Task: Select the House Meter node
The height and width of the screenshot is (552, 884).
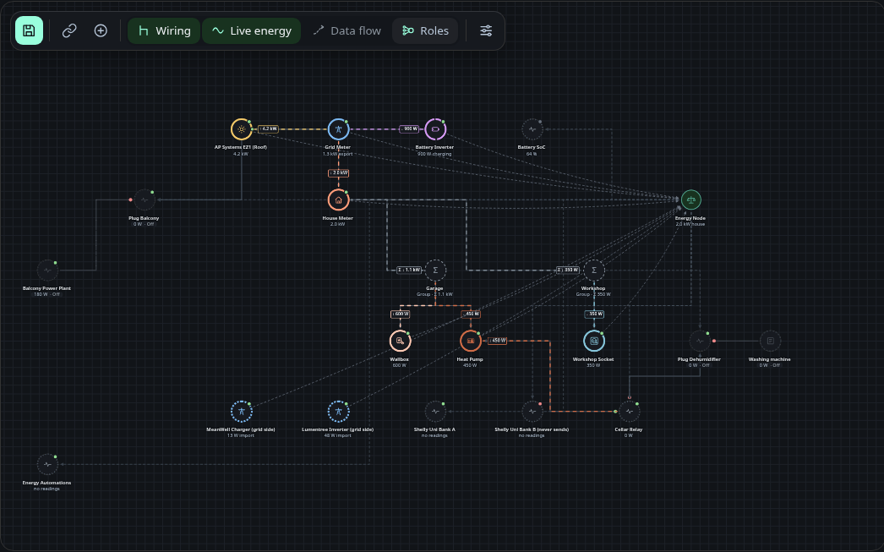Action: tap(338, 199)
